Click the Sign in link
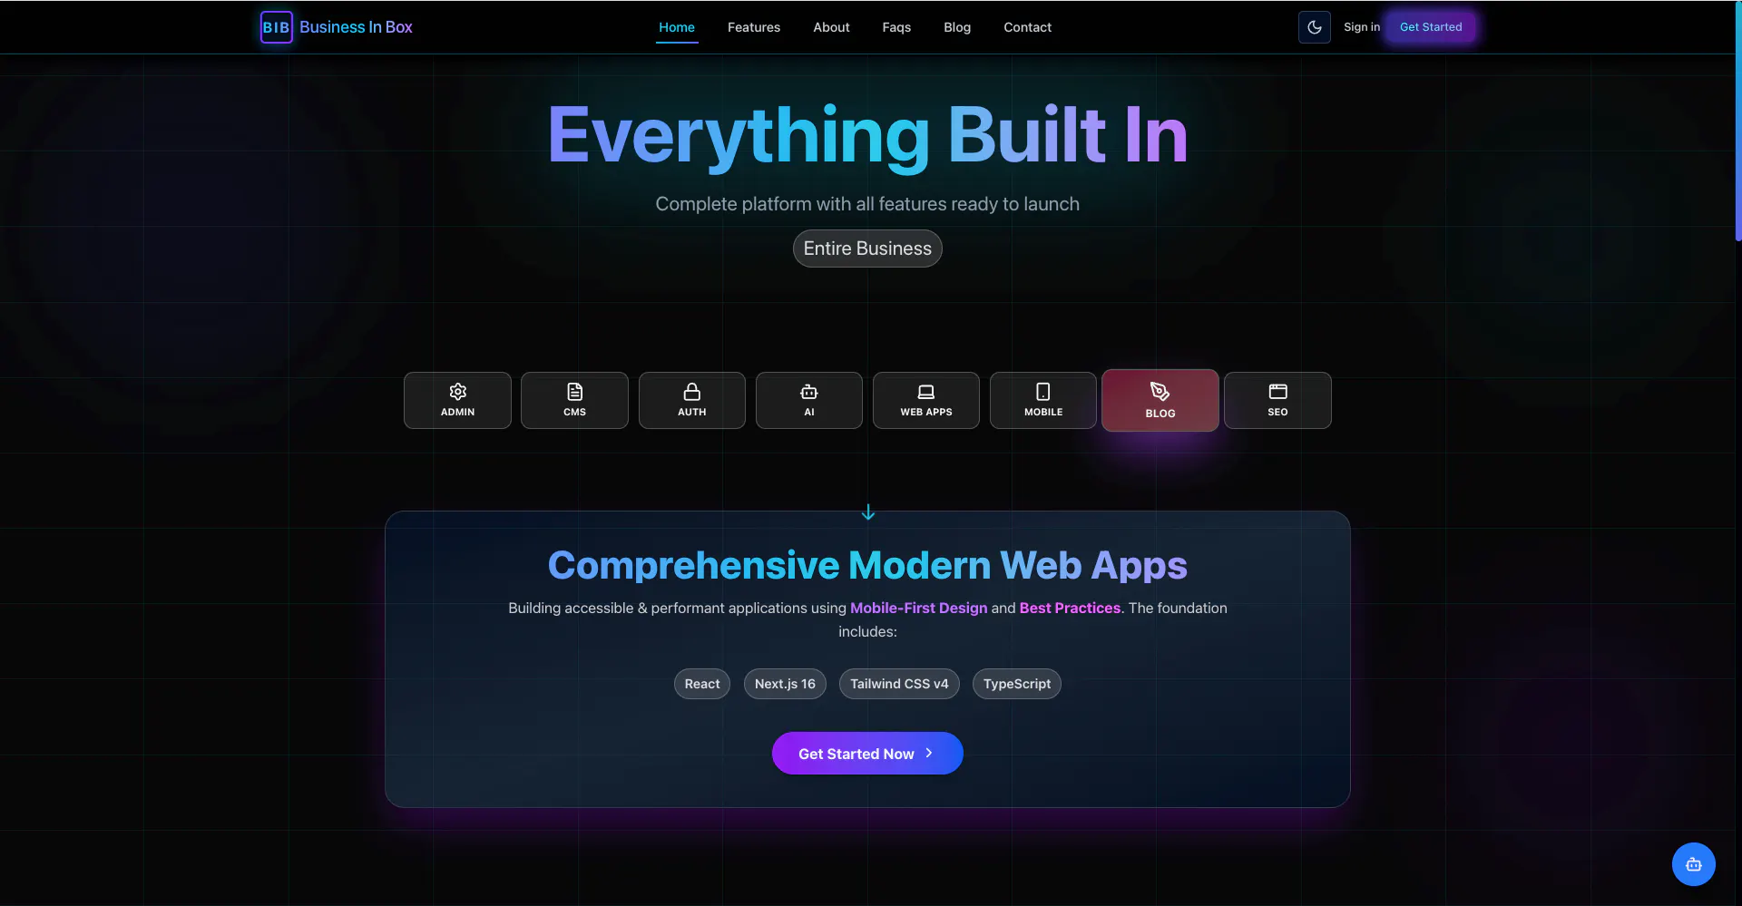Image resolution: width=1742 pixels, height=906 pixels. point(1361,27)
